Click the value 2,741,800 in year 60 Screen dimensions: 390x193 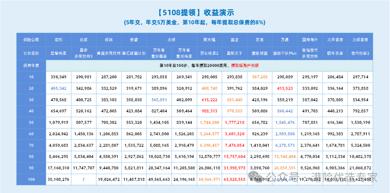point(159,134)
